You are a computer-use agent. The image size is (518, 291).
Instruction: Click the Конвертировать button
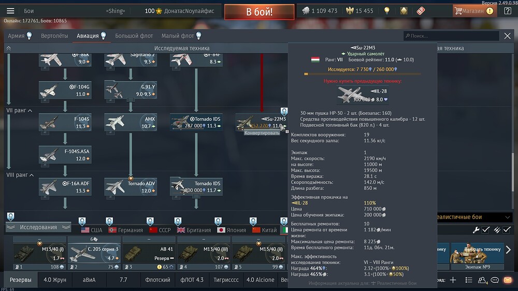point(262,133)
